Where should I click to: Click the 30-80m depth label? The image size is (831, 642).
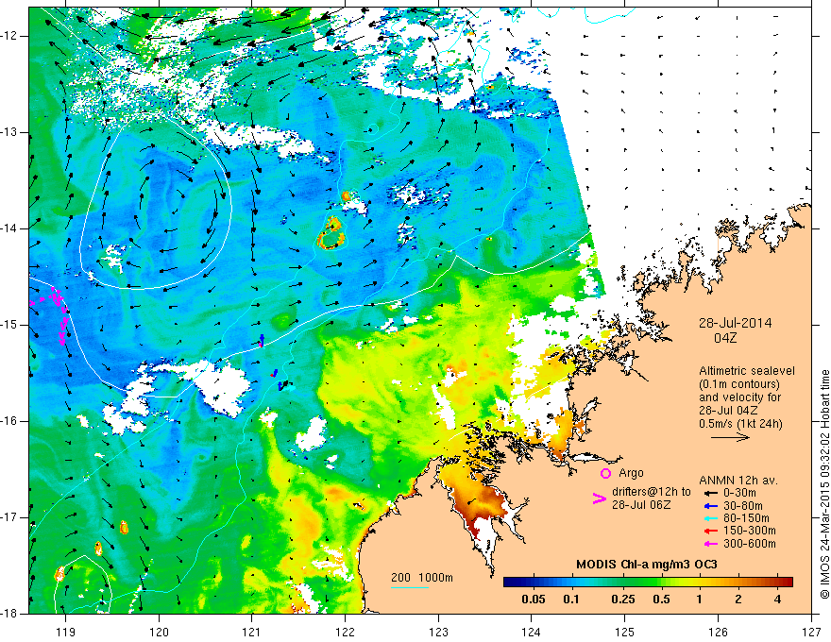[743, 506]
